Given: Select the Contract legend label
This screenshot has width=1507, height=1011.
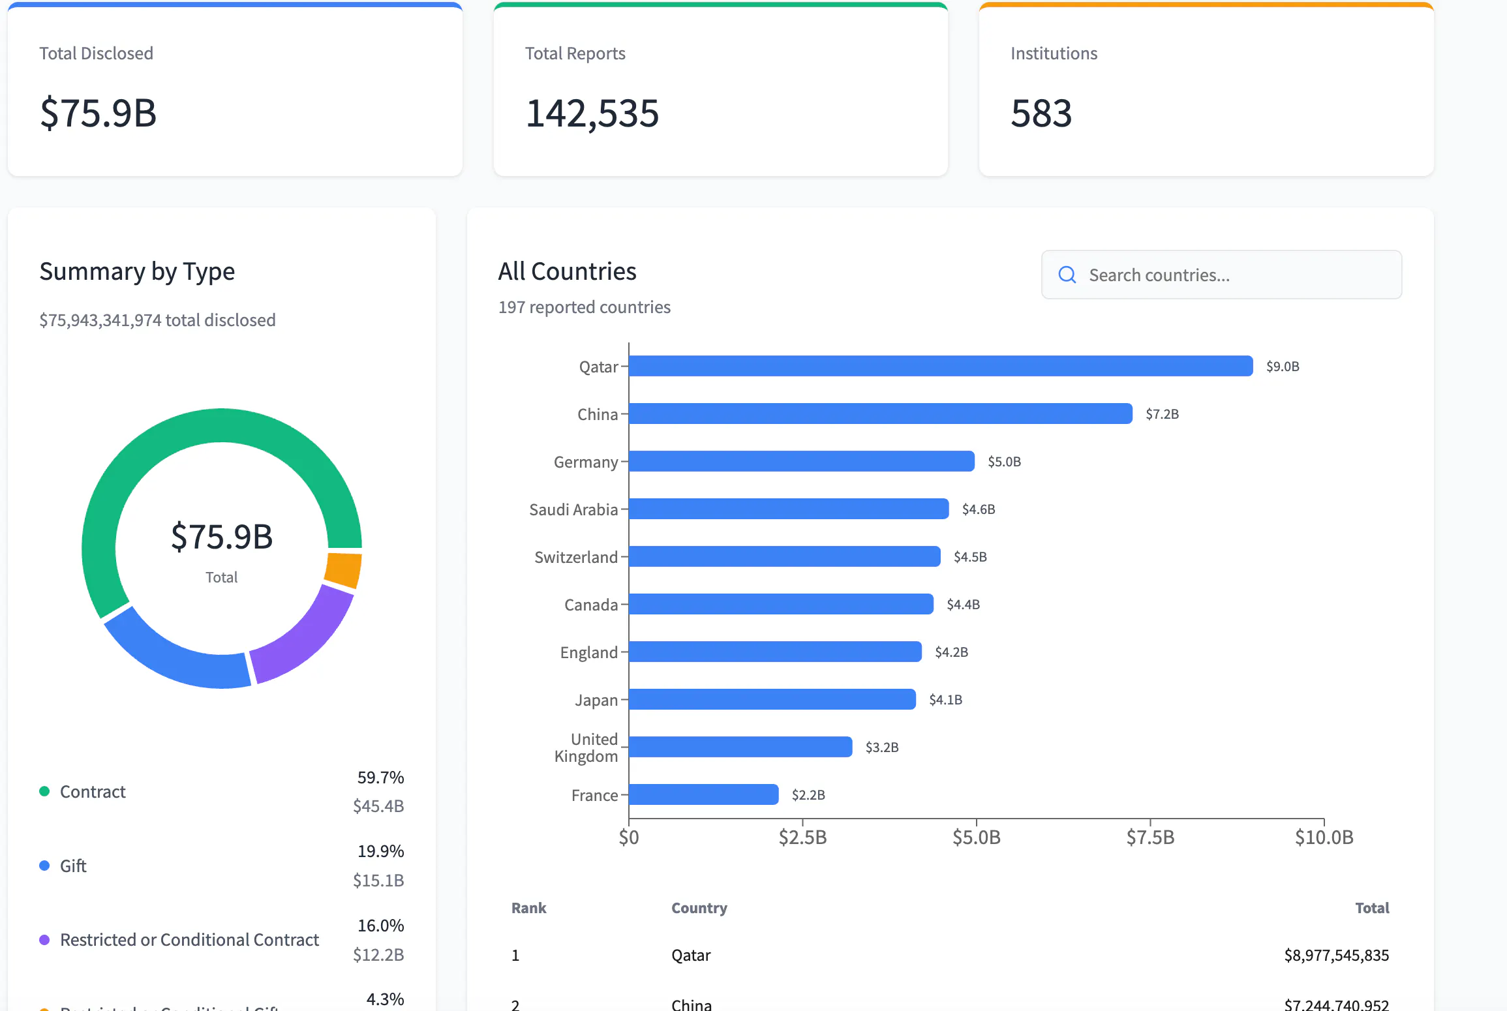Looking at the screenshot, I should [93, 792].
